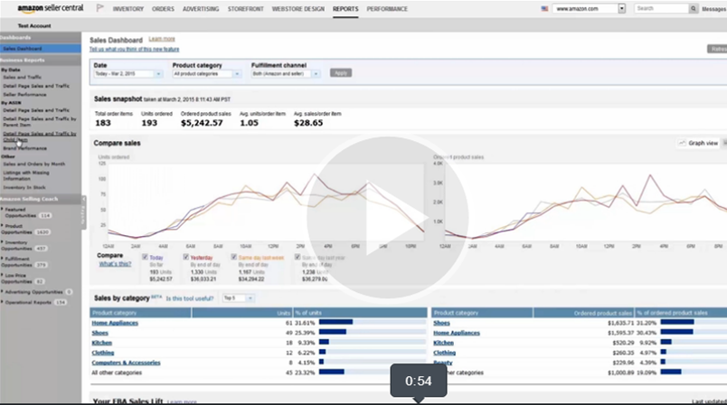Open the Storefront menu

coord(245,9)
